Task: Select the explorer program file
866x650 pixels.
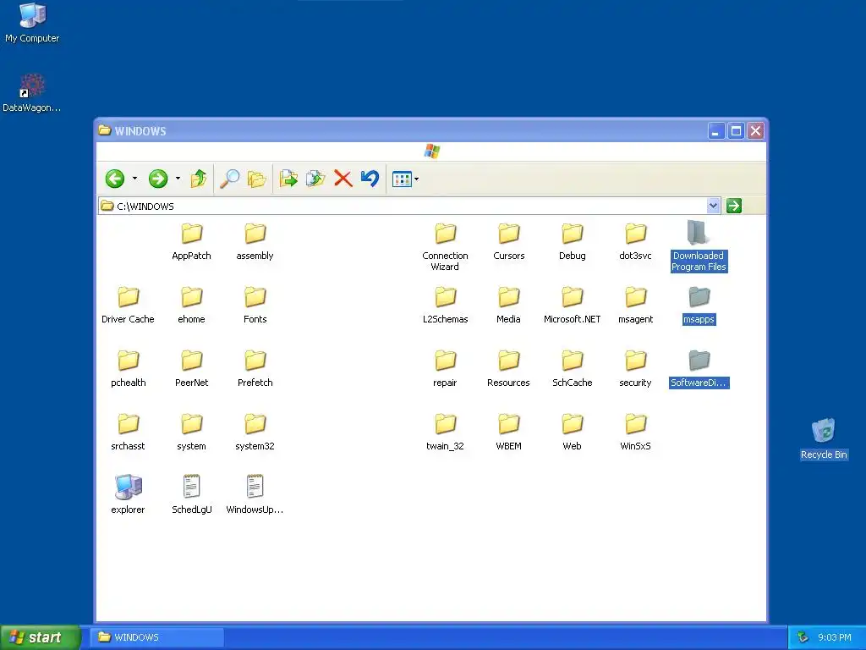Action: 129,494
